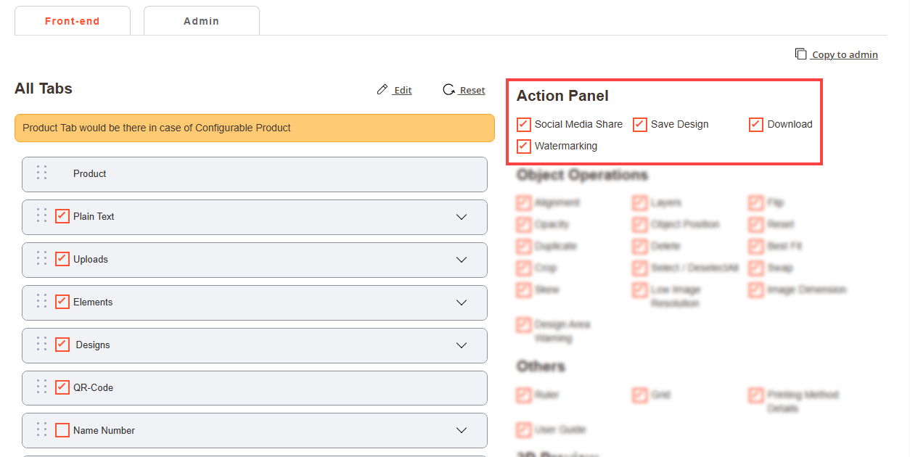Toggle the Save Design checkbox
910x457 pixels.
tap(640, 124)
